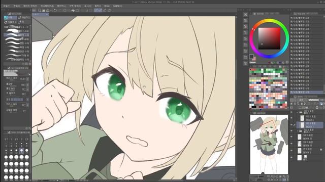
Task: Select the 리얼 수채 sub tool group
Action: 24,18
